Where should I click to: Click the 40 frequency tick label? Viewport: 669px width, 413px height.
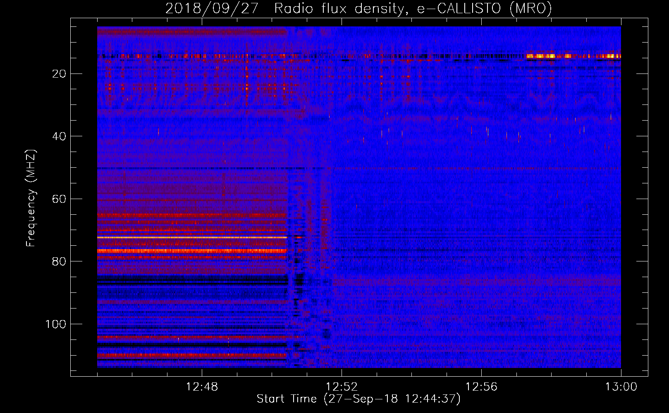click(x=60, y=136)
